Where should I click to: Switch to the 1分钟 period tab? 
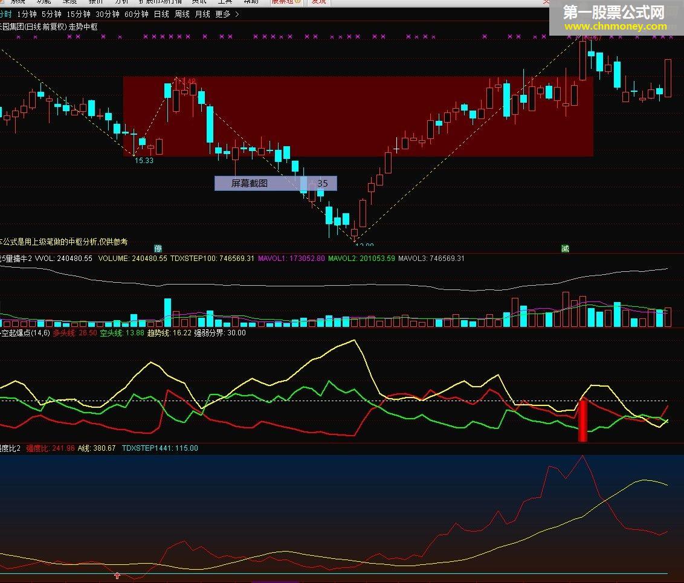click(x=27, y=14)
